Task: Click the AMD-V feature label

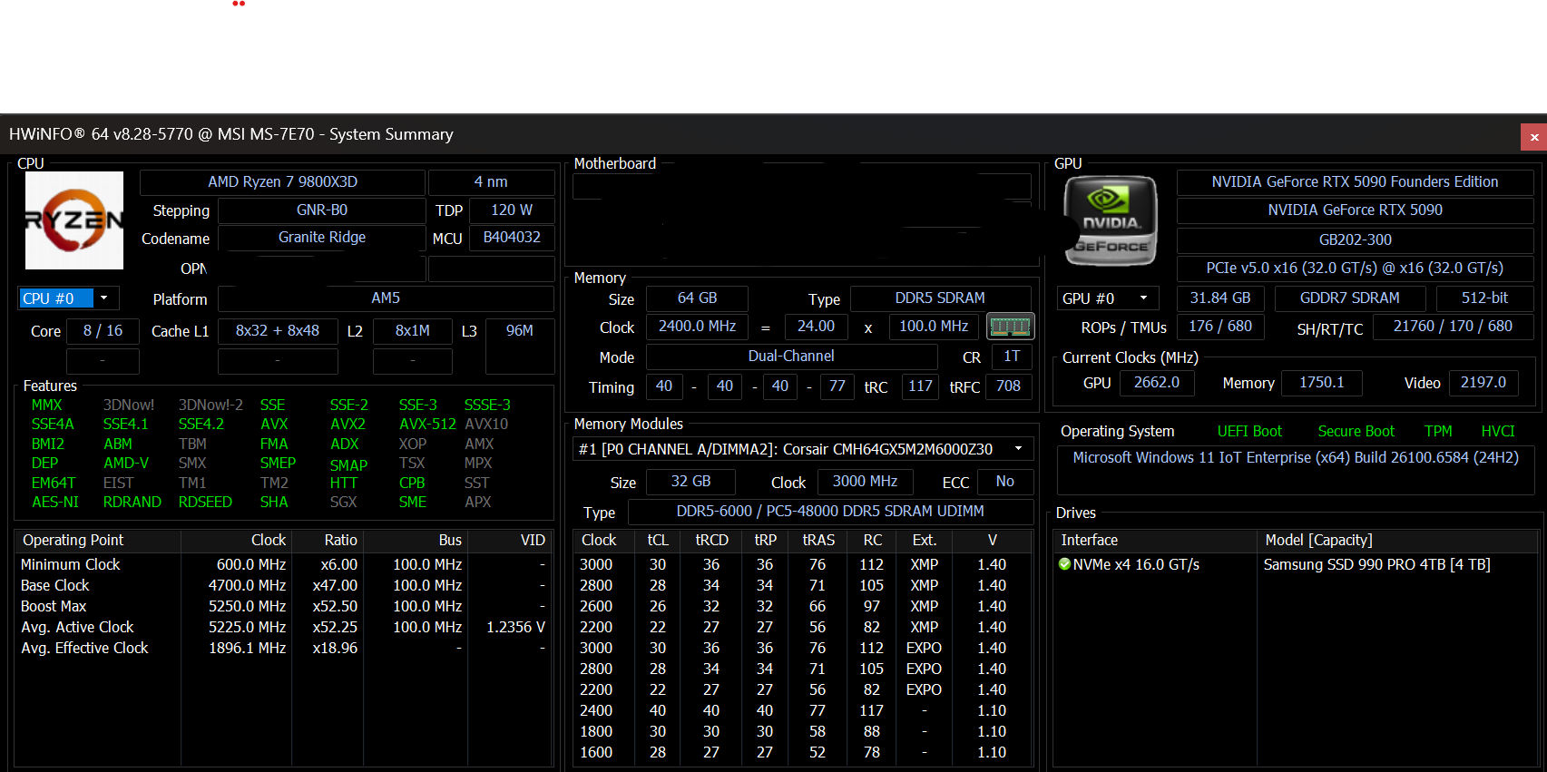Action: pos(126,463)
